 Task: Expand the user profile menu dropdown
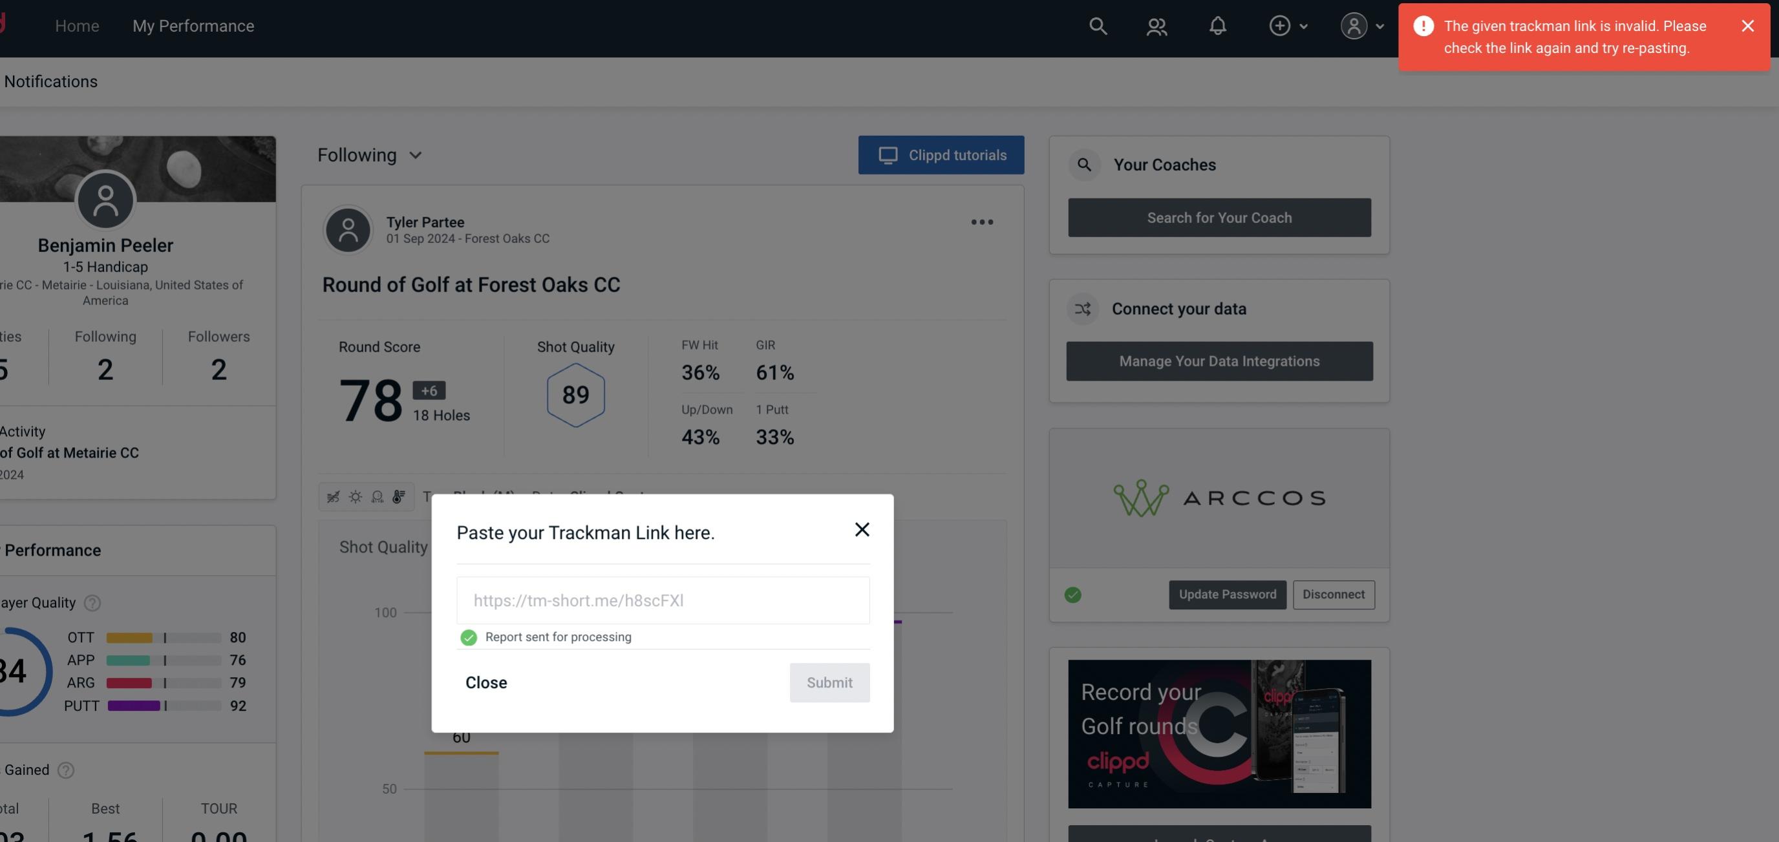(1361, 25)
